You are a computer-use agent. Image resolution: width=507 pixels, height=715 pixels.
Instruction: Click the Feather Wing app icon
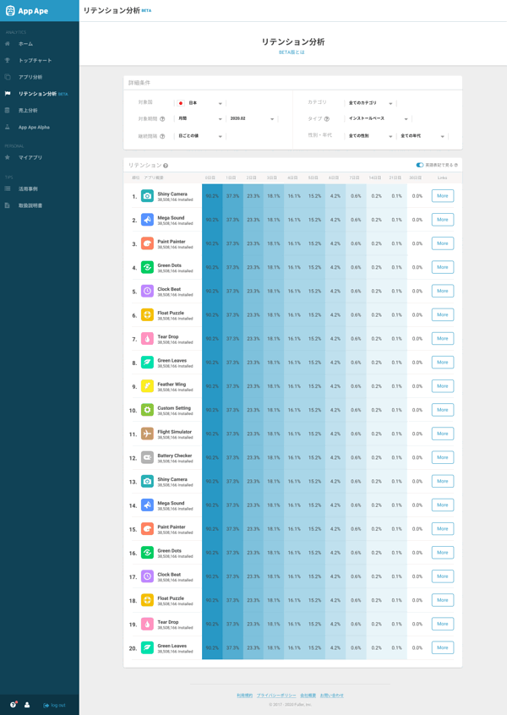click(x=147, y=386)
